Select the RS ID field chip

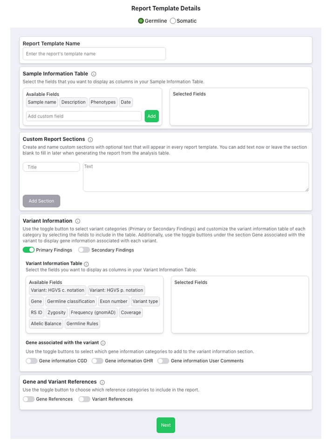36,312
